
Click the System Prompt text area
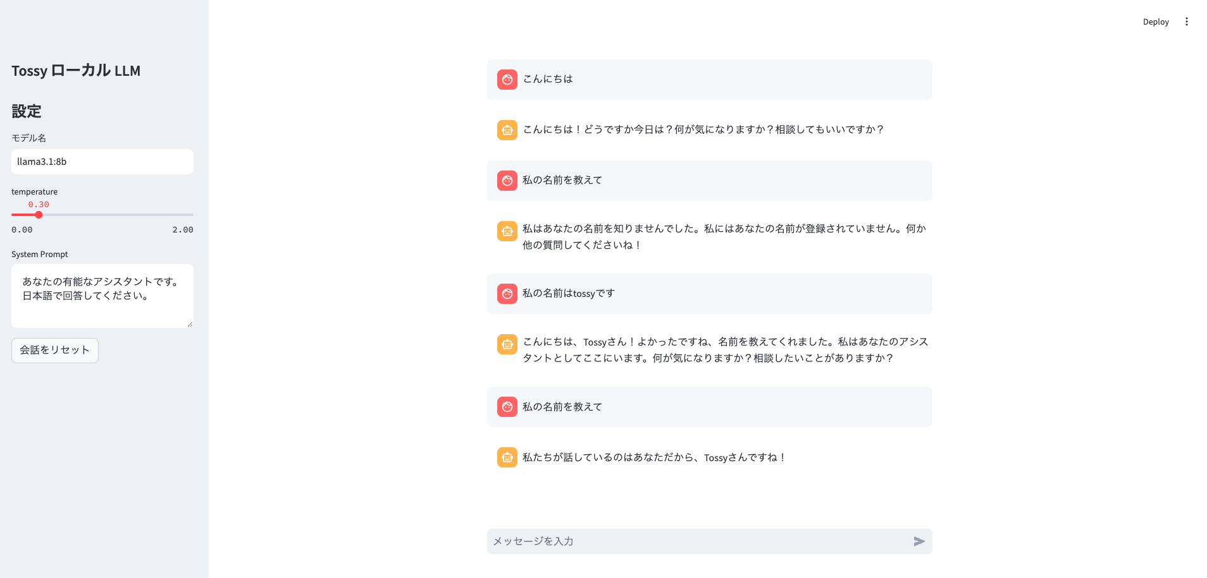click(x=102, y=296)
